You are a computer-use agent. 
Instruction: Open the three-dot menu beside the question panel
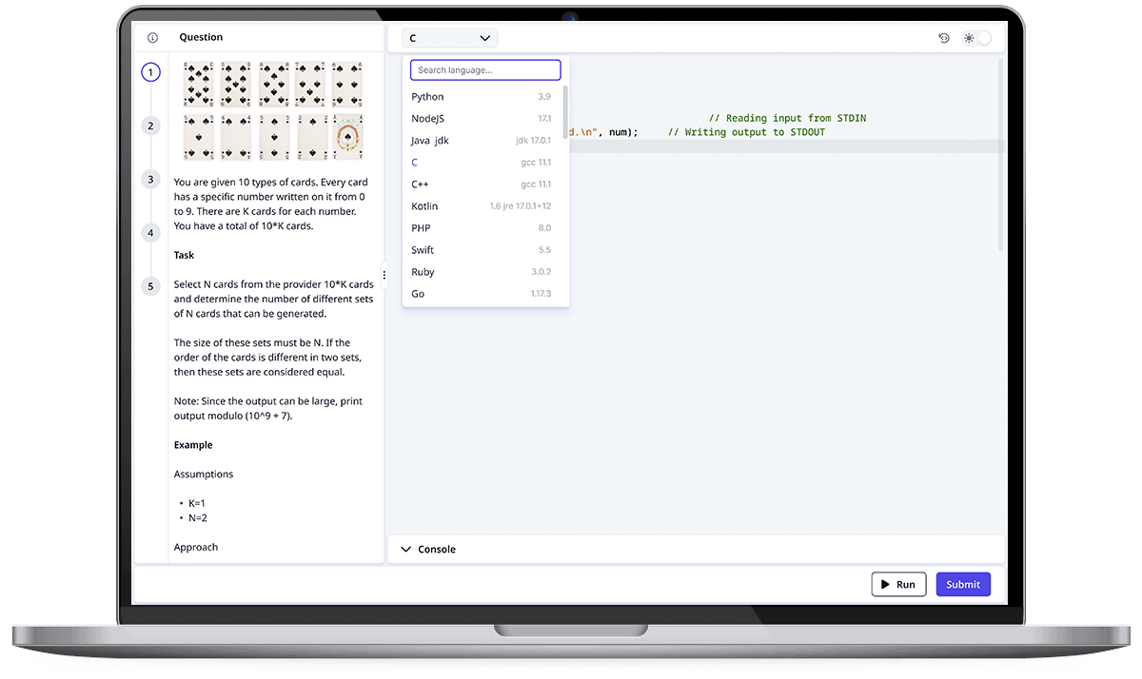pos(384,274)
